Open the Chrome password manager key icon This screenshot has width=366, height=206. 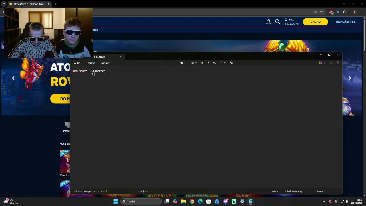(315, 12)
